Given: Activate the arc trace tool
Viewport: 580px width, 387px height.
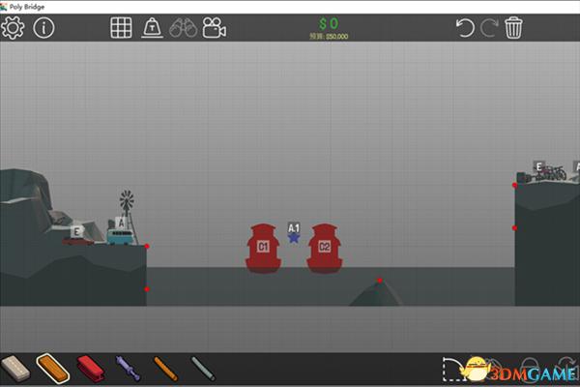Looking at the screenshot, I should 453,369.
